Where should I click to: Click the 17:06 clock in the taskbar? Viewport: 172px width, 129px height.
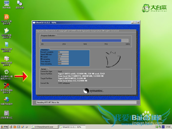[x=168, y=127]
